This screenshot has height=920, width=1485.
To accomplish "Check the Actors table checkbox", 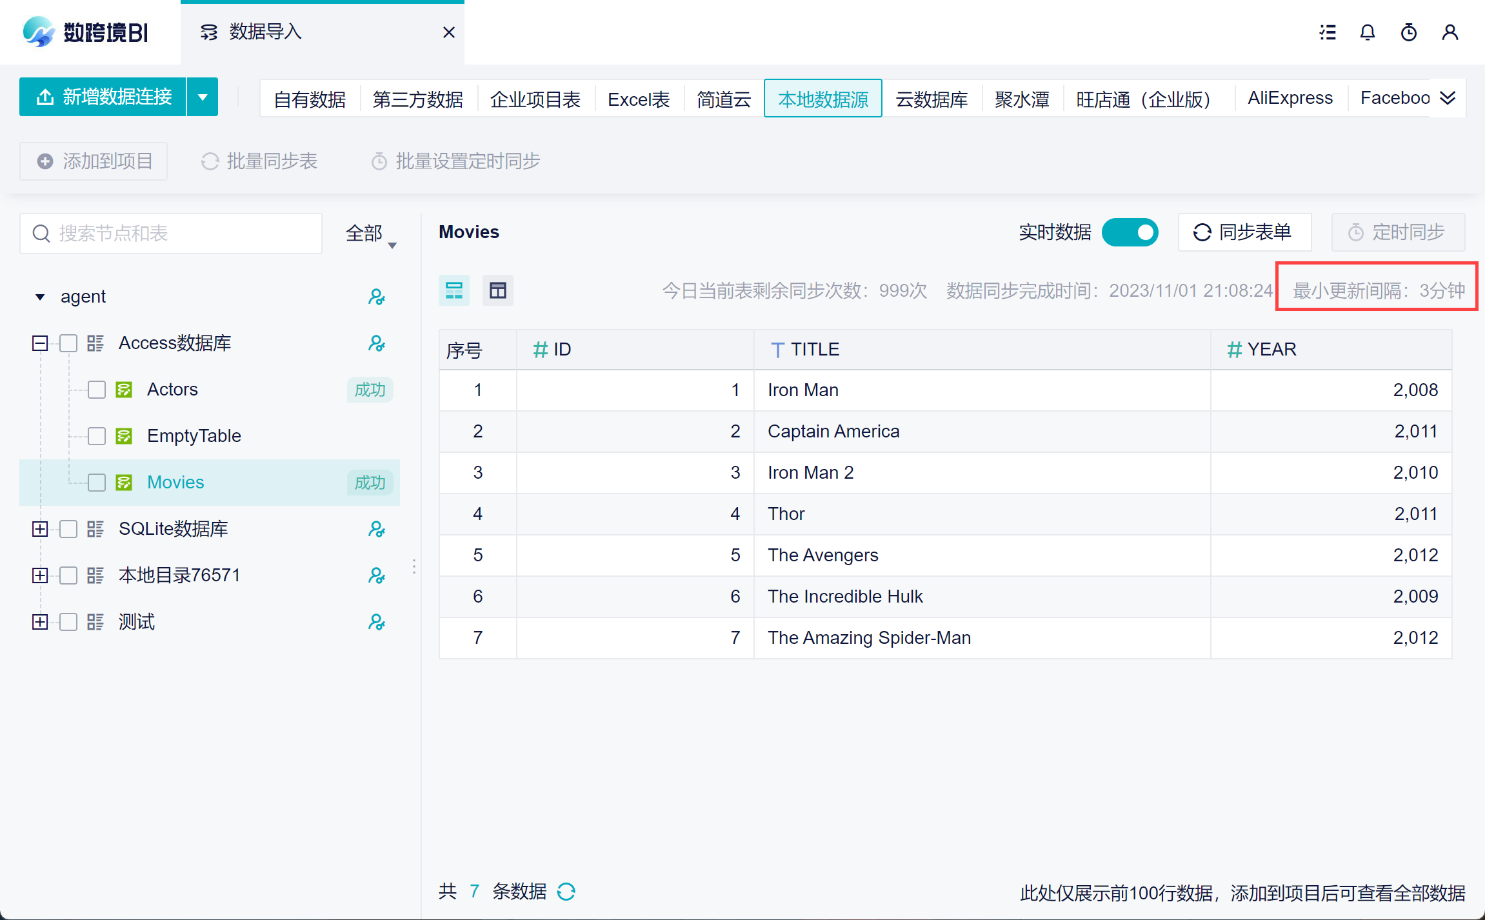I will pyautogui.click(x=97, y=390).
